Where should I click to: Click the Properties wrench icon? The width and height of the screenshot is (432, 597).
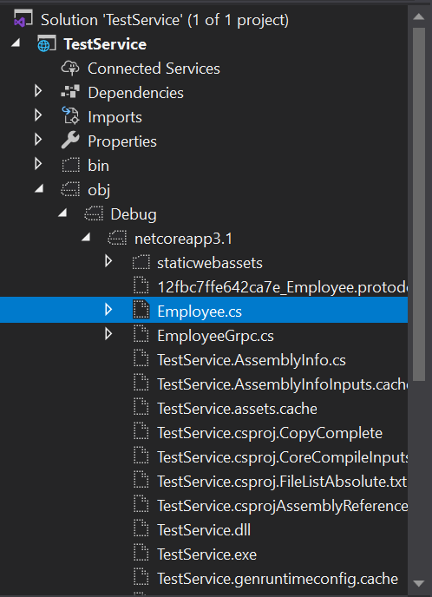pos(70,141)
